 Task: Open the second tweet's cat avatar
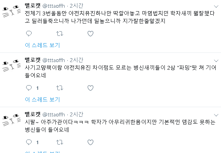click(x=12, y=66)
